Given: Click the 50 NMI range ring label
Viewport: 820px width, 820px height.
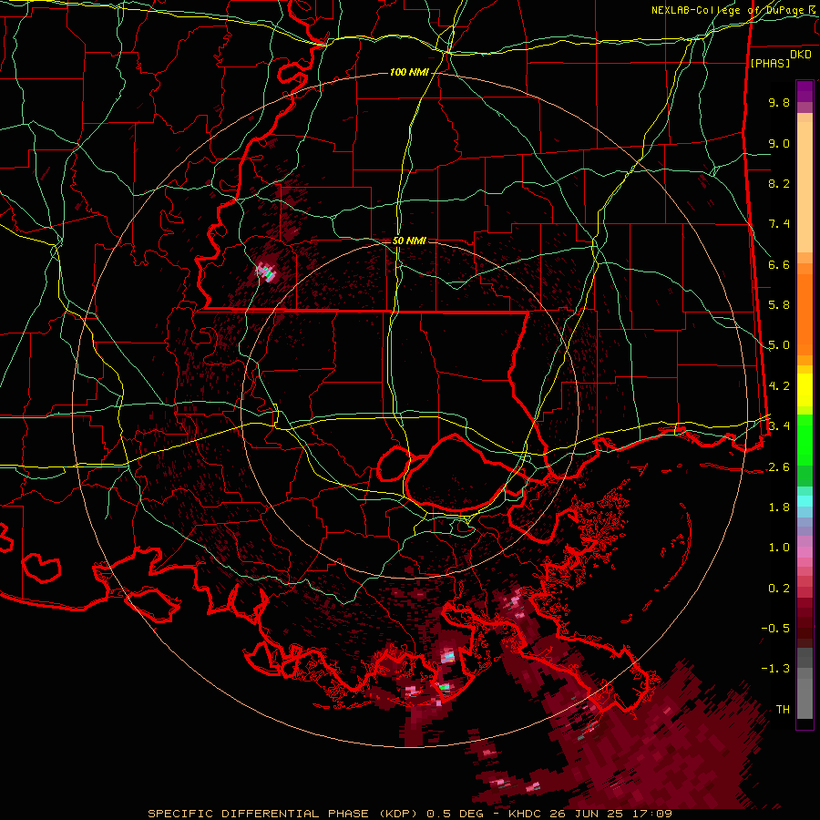Looking at the screenshot, I should (x=409, y=241).
